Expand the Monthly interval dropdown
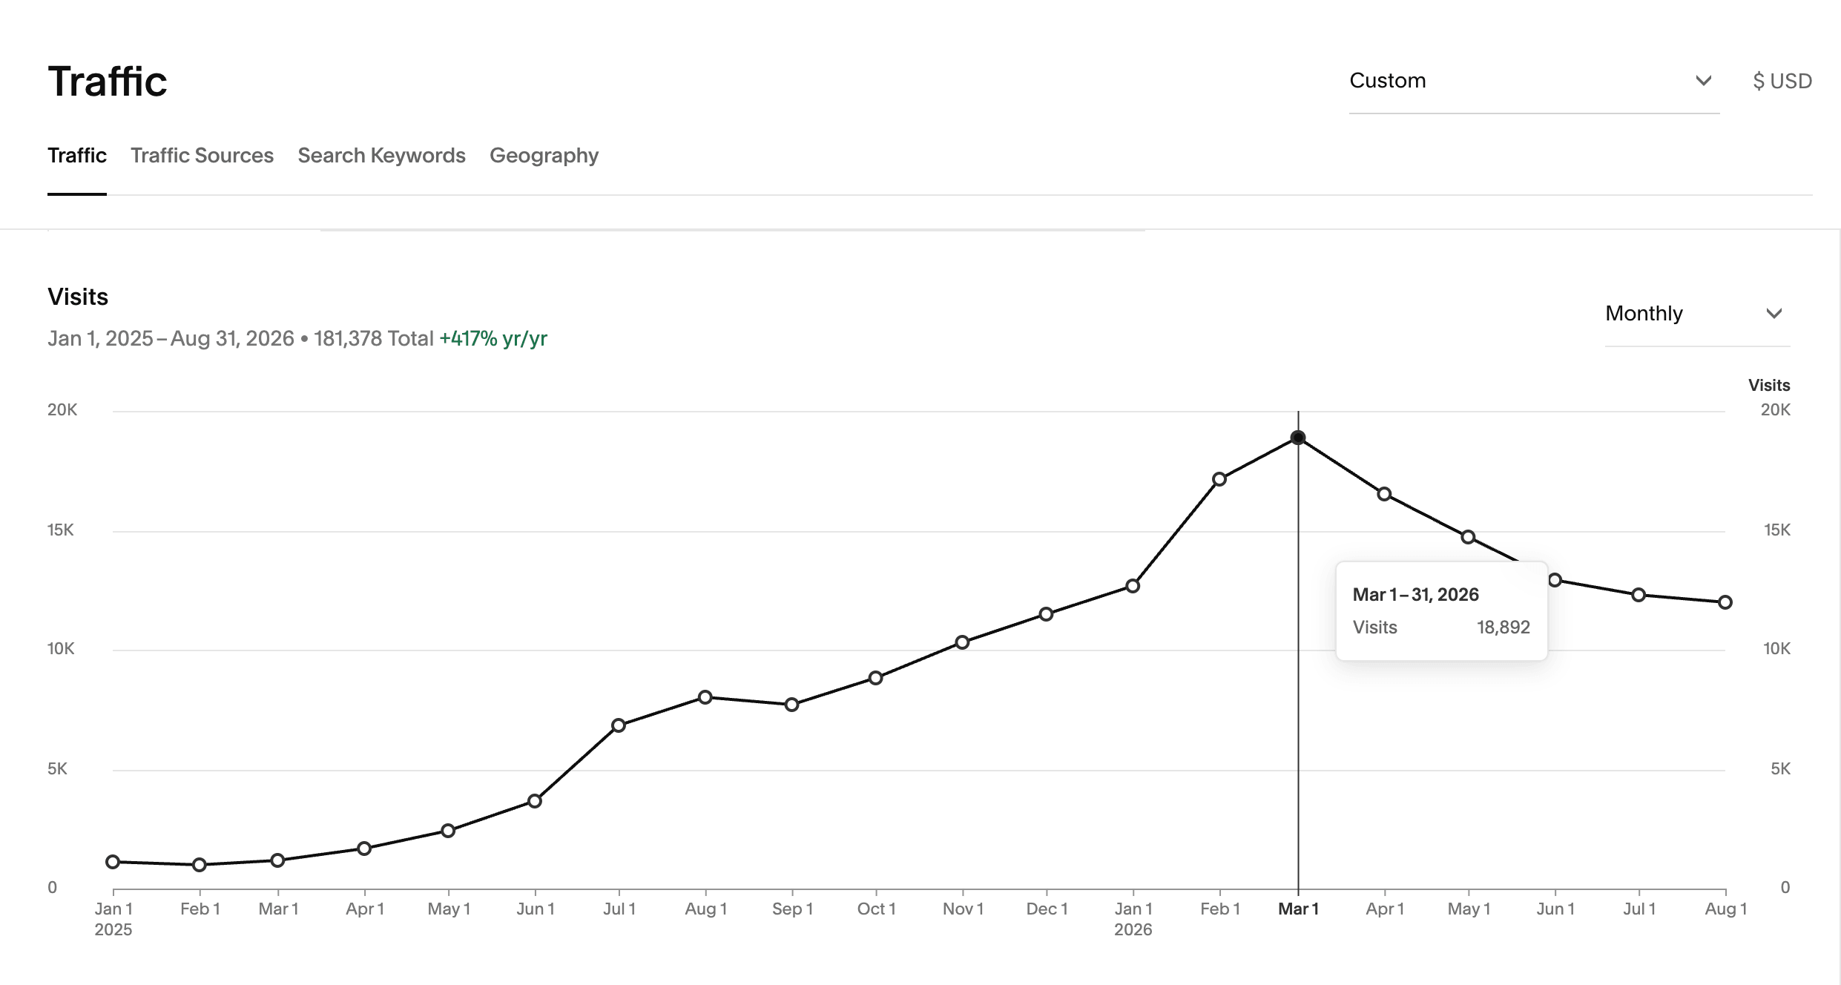1841x985 pixels. [x=1696, y=314]
